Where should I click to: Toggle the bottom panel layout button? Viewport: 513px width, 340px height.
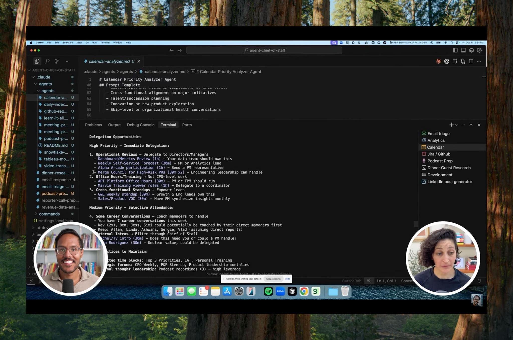click(x=463, y=50)
